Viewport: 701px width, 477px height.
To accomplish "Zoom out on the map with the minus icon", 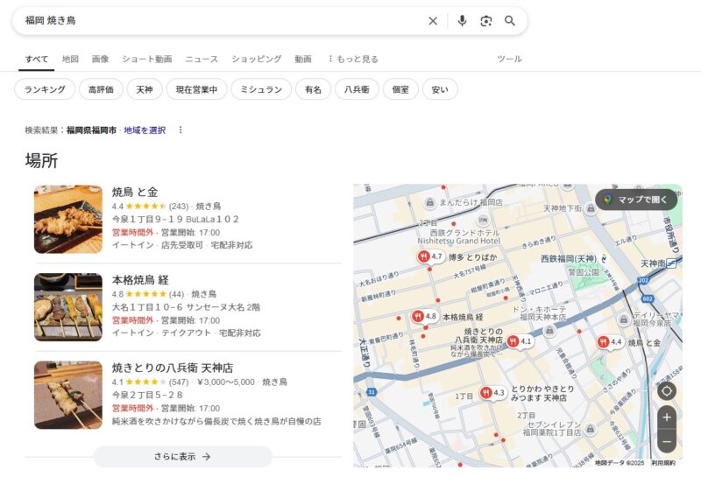I will pyautogui.click(x=667, y=442).
